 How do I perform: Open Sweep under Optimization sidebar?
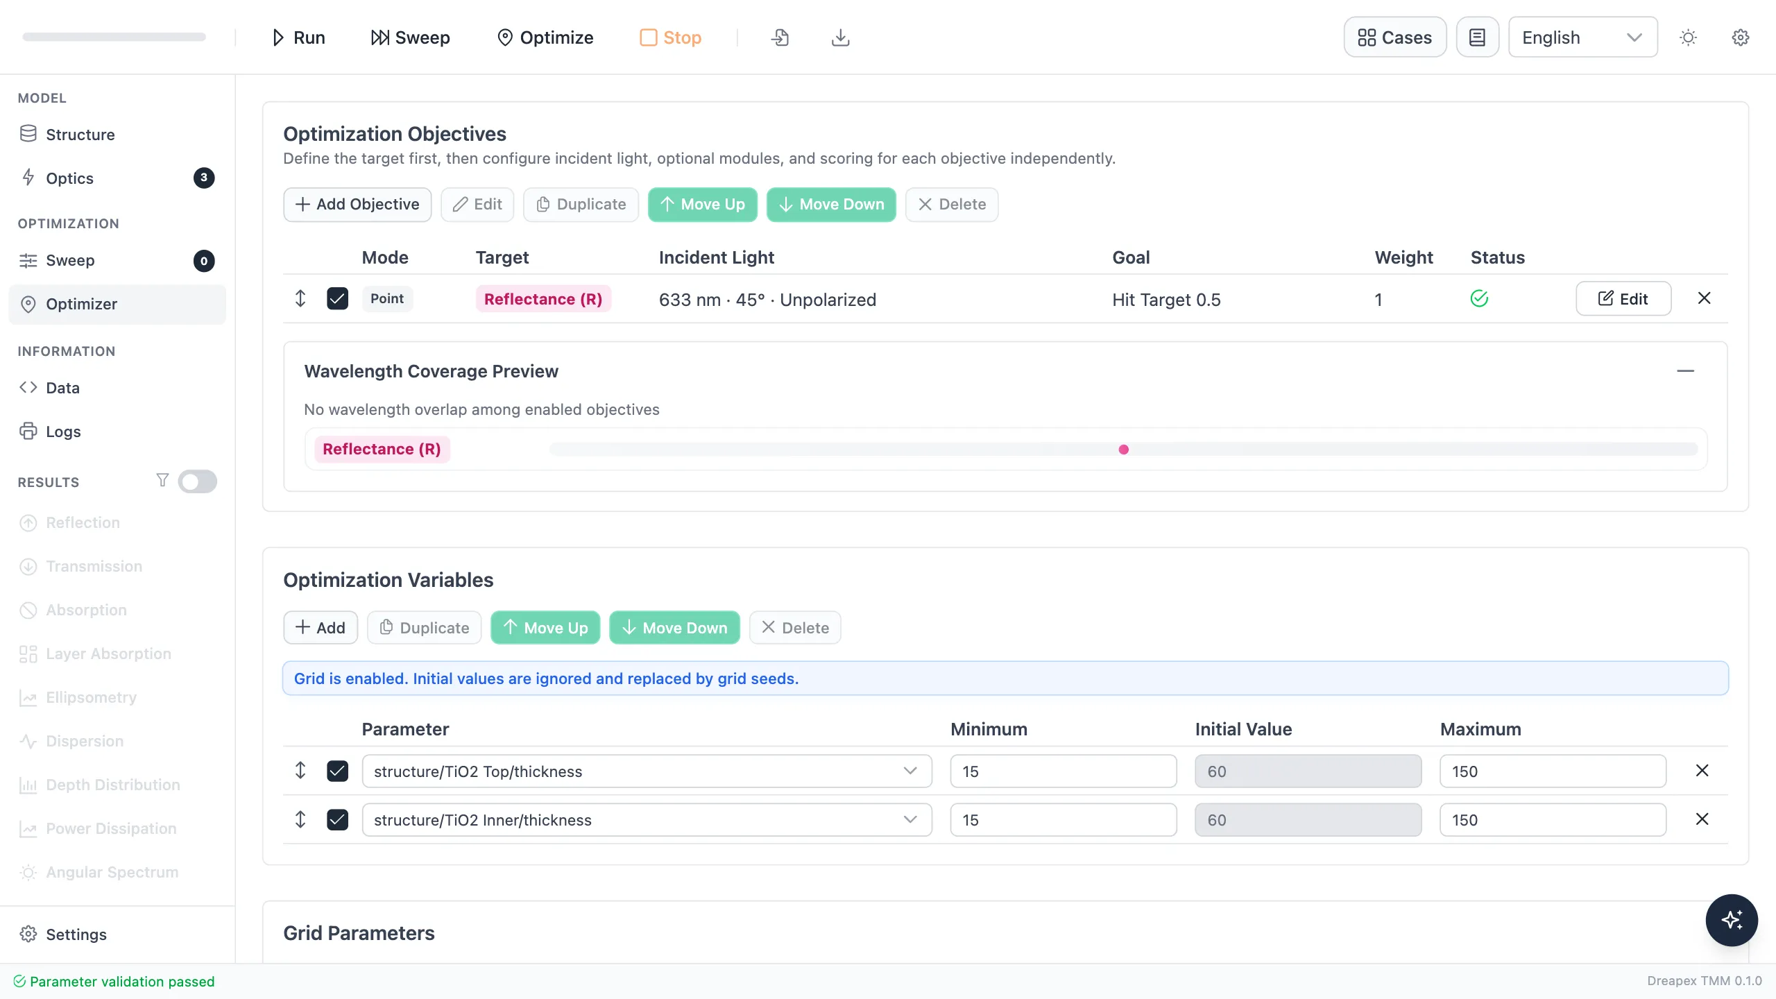(117, 260)
